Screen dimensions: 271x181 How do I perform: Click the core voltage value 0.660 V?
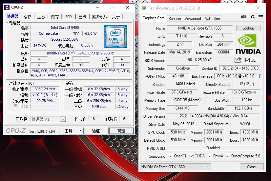click(x=87, y=45)
